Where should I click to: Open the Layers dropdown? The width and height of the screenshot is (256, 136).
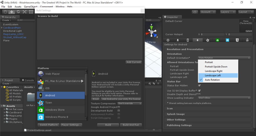tap(228, 12)
